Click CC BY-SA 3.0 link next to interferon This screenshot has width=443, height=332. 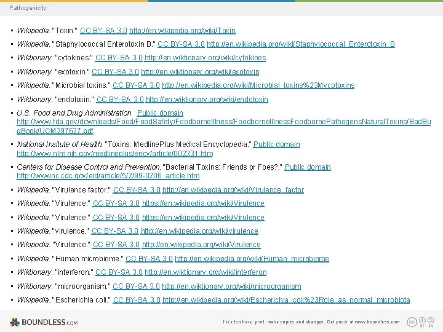[119, 272]
